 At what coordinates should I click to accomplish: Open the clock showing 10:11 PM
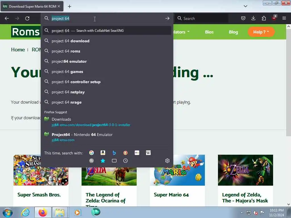pos(277,213)
